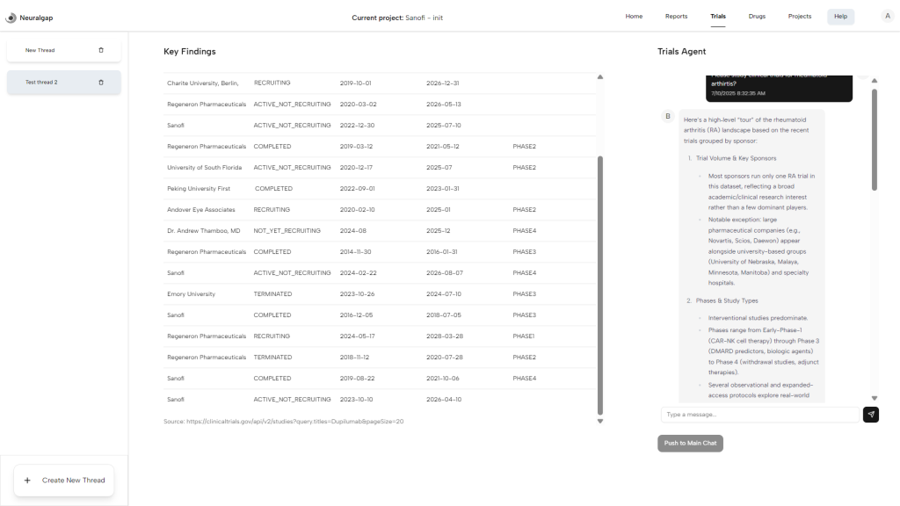Click PHASE1 cell in Regeneron row

coord(524,336)
